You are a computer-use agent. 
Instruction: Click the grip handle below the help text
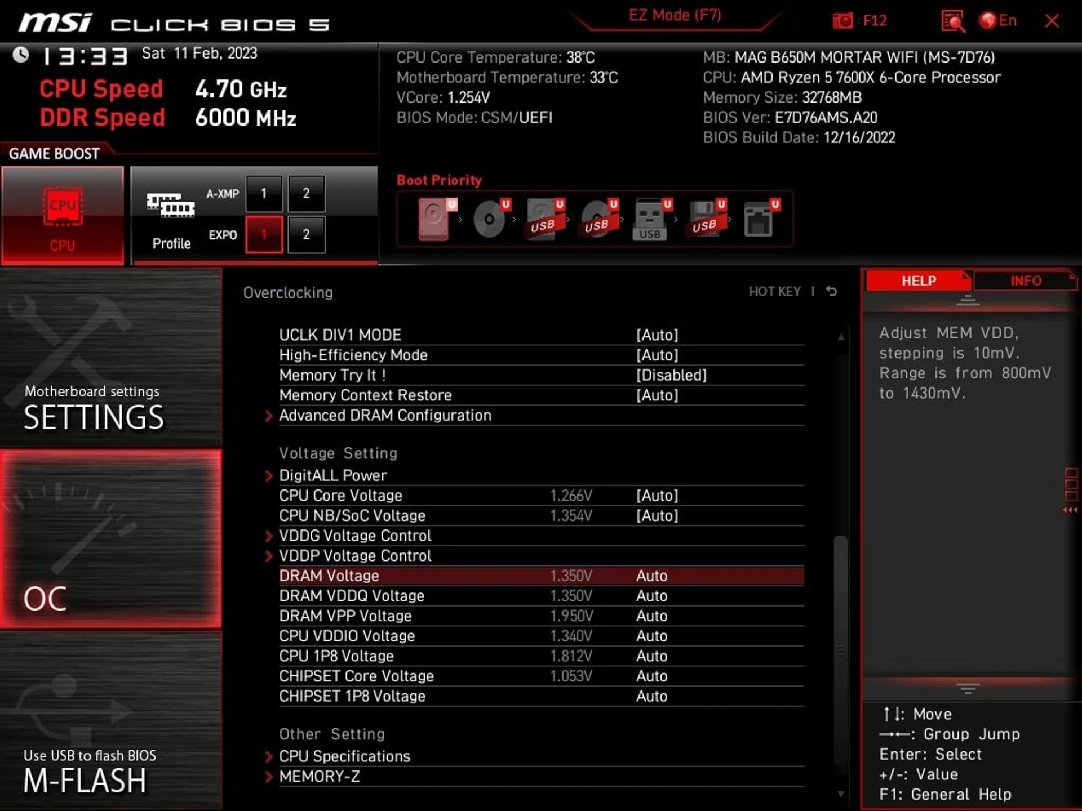(x=968, y=688)
